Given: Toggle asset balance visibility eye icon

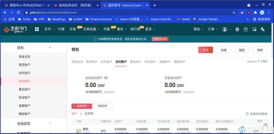Looking at the screenshot, I should tap(106, 78).
